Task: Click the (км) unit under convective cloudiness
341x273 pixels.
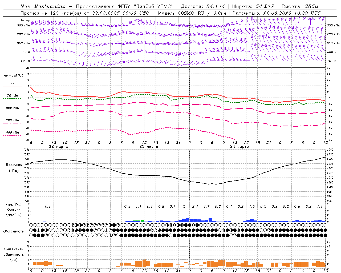Action: click(14, 260)
